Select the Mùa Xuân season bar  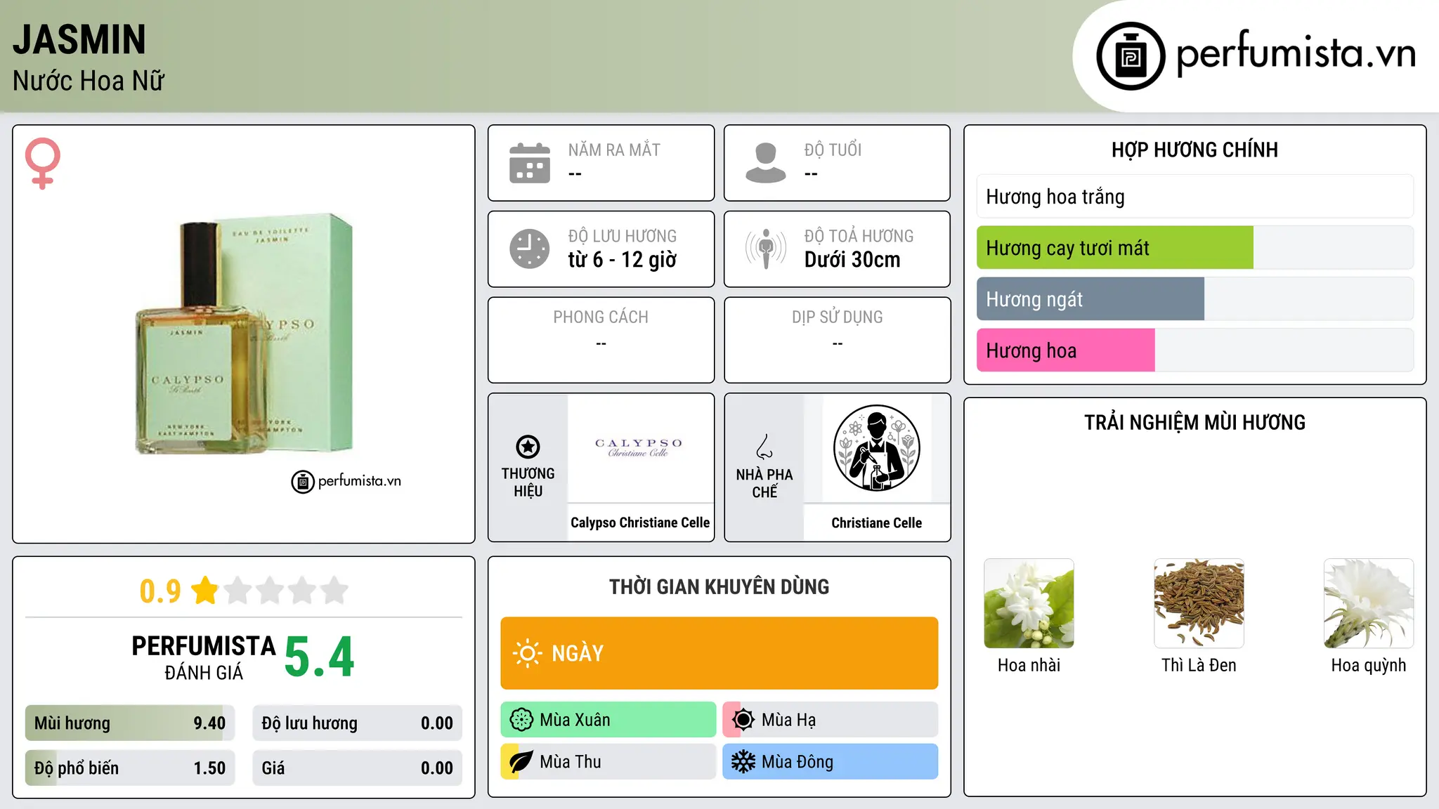click(608, 720)
